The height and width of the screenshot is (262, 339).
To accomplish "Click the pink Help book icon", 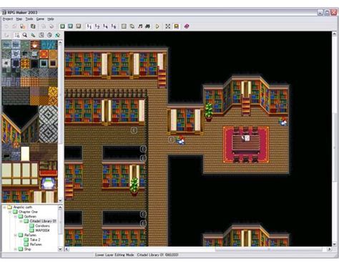I will click(x=187, y=26).
